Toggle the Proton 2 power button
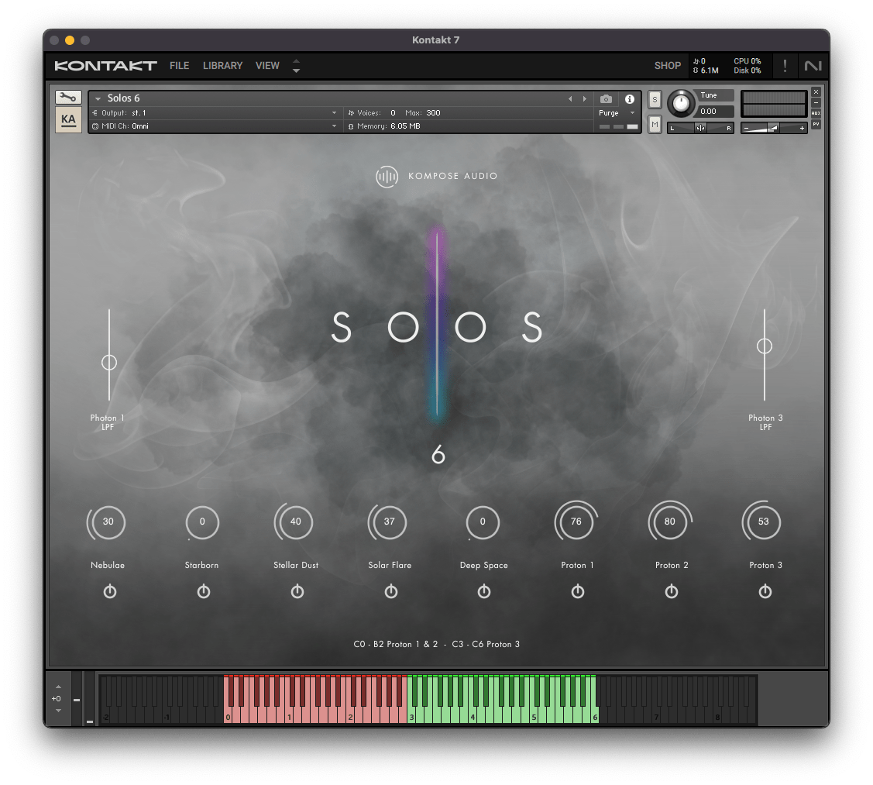The image size is (873, 785). click(672, 591)
